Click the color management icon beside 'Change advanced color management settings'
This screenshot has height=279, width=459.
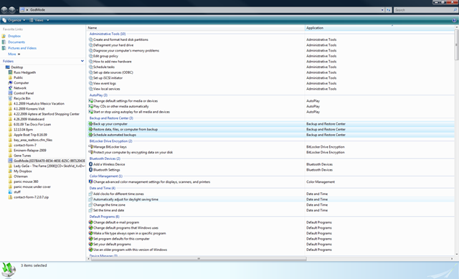tap(91, 181)
